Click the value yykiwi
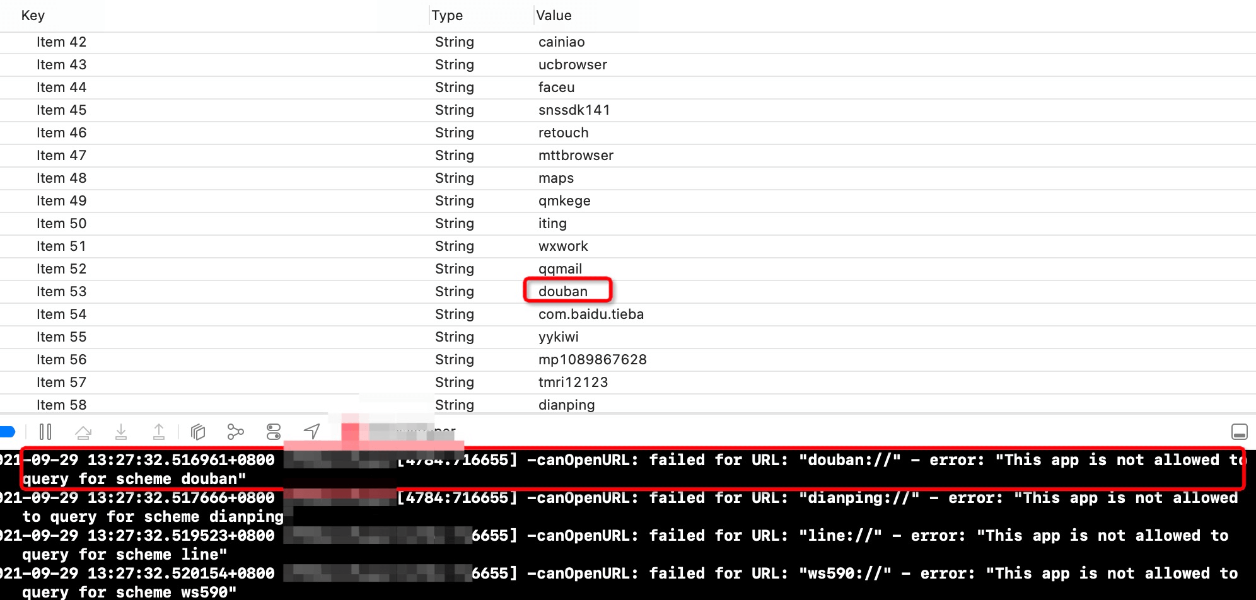Image resolution: width=1256 pixels, height=600 pixels. (x=558, y=337)
